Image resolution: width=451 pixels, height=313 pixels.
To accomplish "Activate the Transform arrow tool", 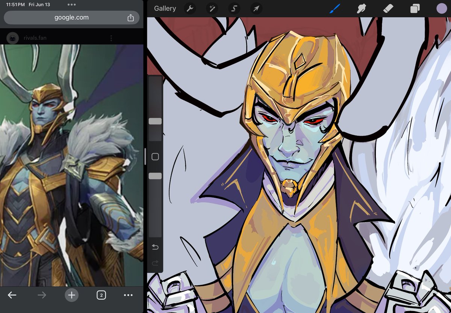I will 257,8.
